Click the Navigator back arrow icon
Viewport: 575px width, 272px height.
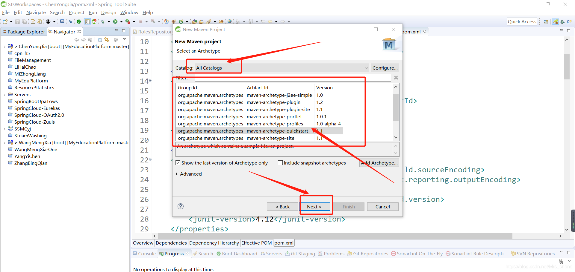77,40
